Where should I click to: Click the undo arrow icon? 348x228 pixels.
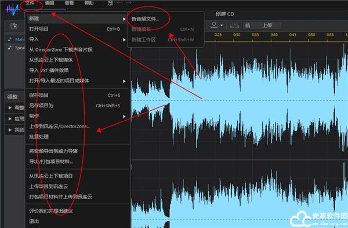point(119,3)
